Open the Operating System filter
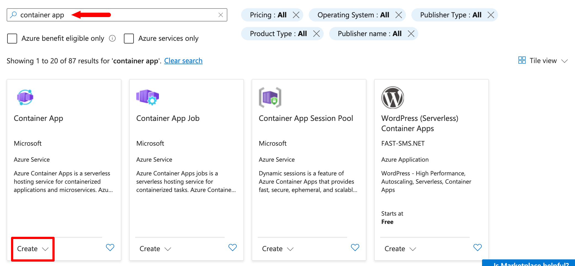 click(353, 15)
